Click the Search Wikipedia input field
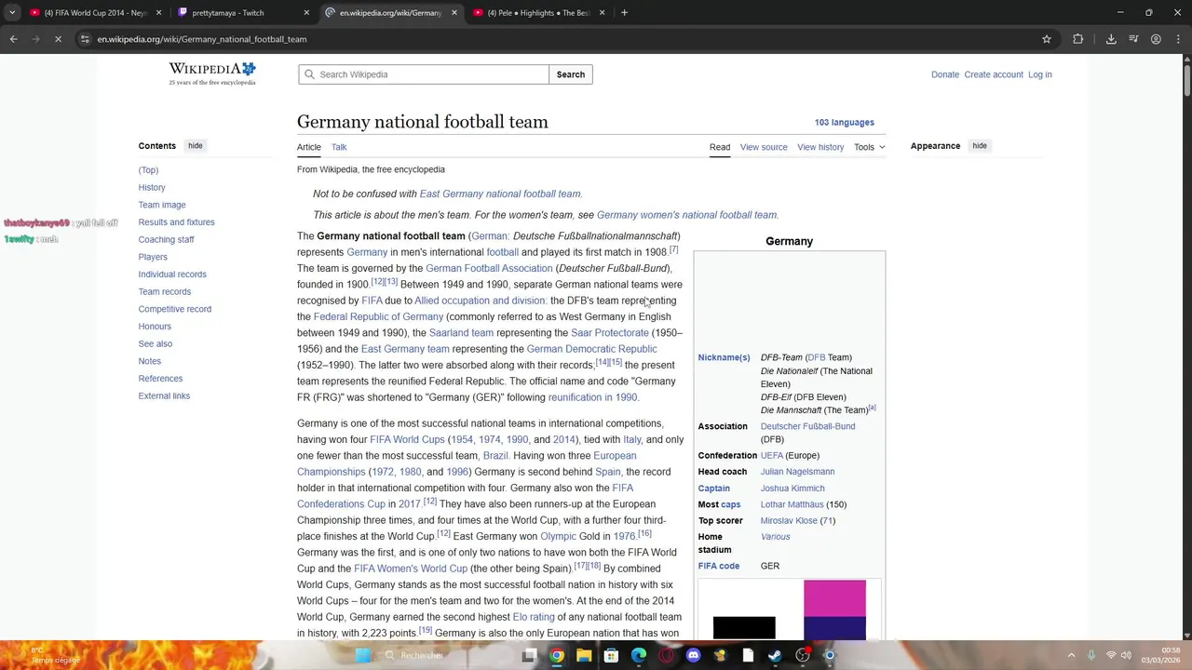1192x670 pixels. (424, 74)
